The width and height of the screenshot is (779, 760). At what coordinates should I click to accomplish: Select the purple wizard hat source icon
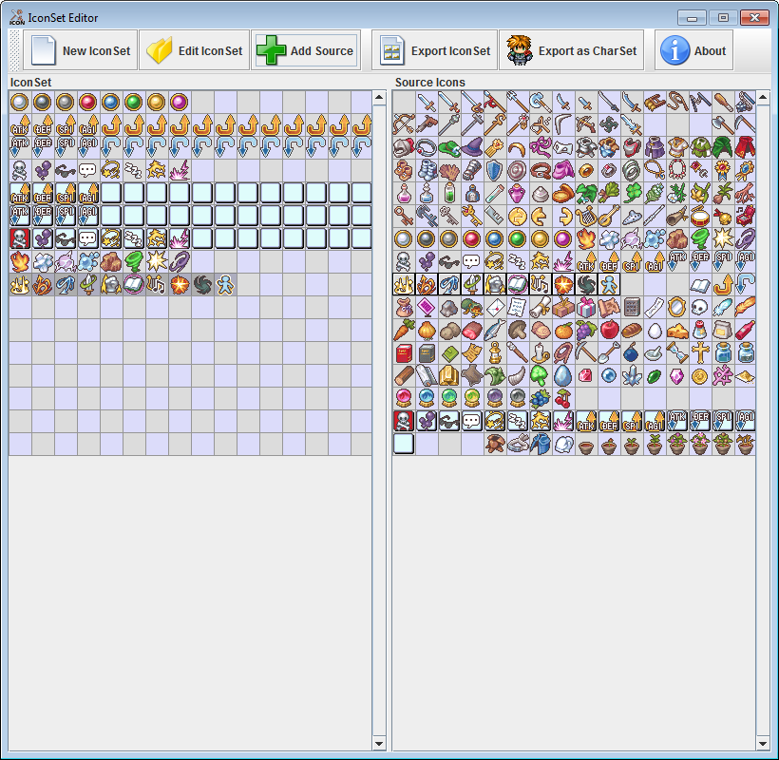[x=472, y=147]
